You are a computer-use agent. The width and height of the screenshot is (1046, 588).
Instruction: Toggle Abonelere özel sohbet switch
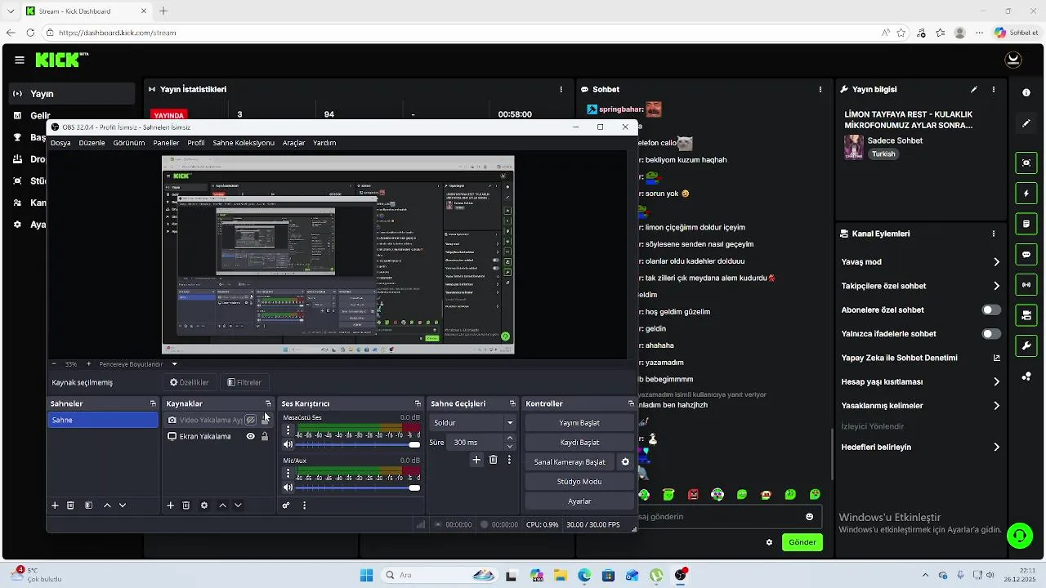[x=991, y=310]
